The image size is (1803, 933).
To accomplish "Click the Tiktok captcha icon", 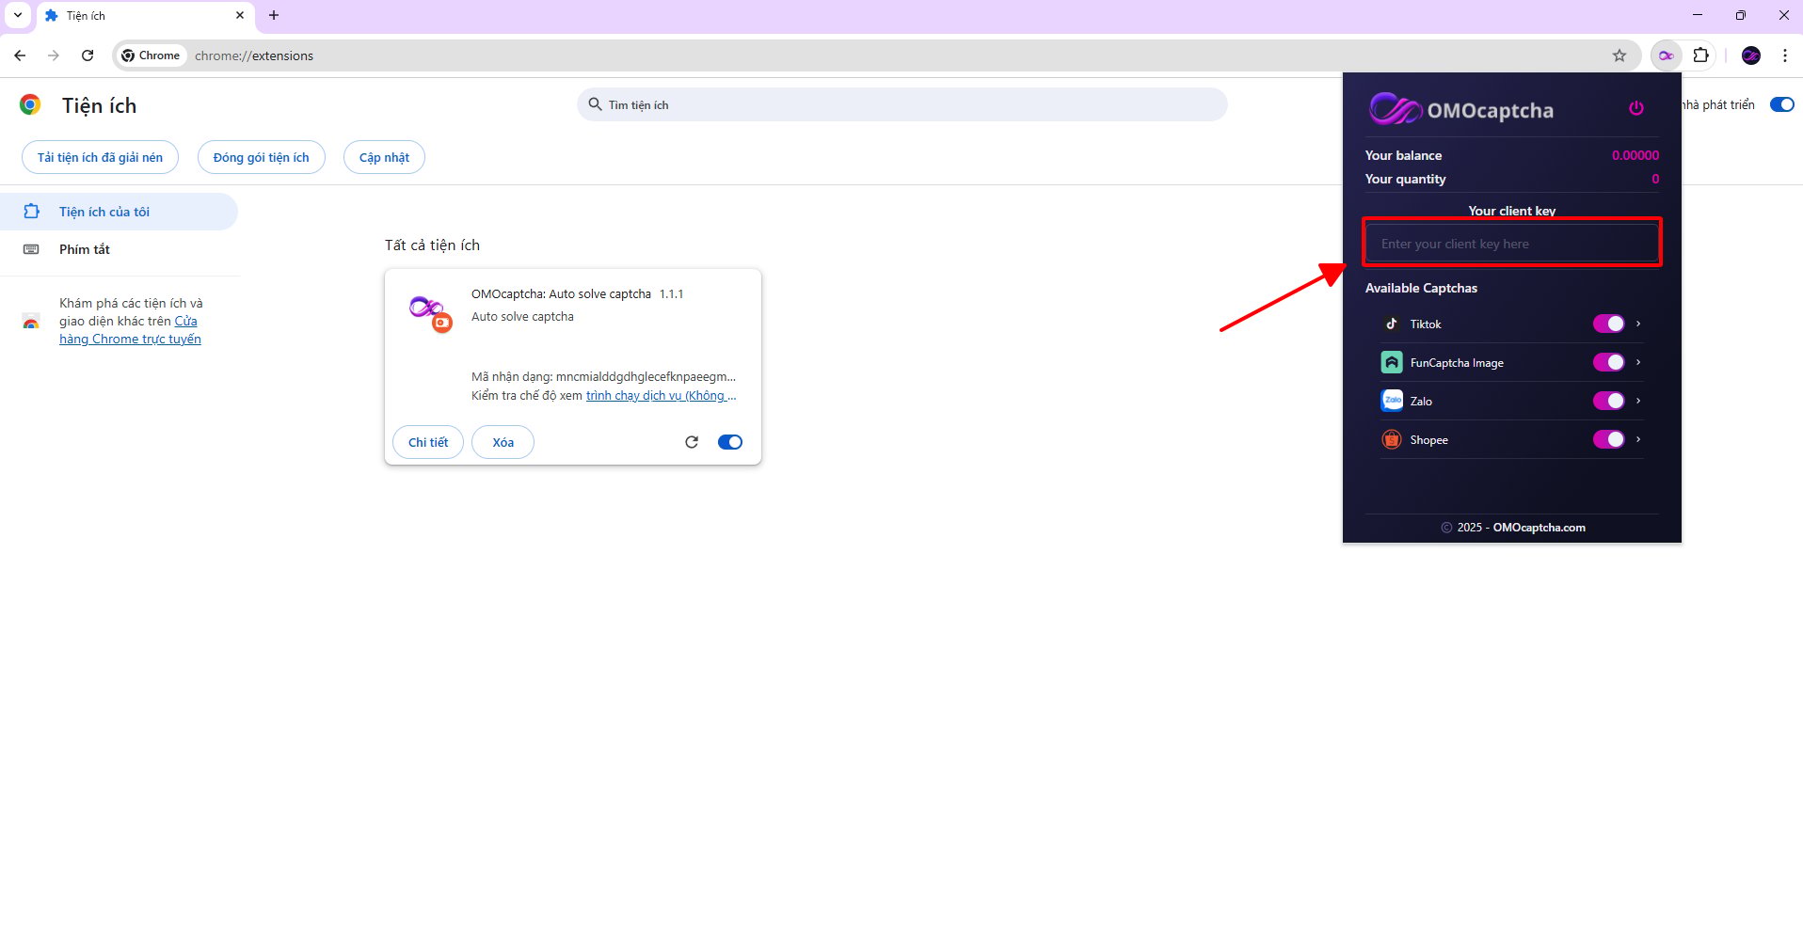I will point(1392,324).
